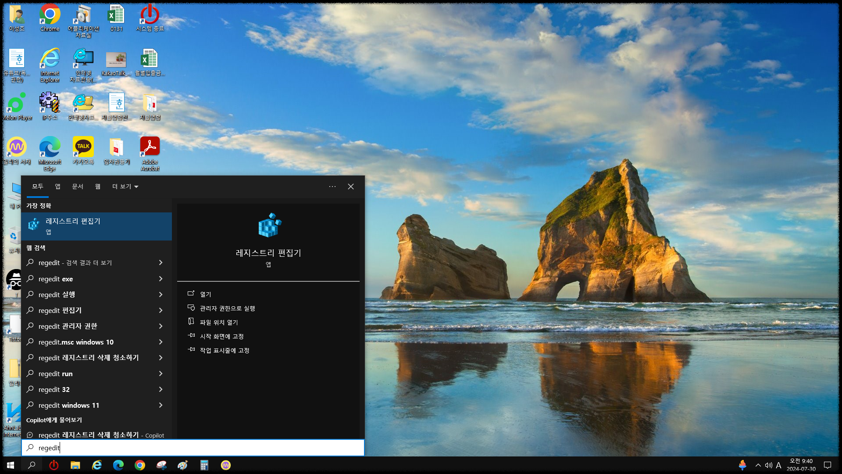Click red power icon in taskbar

coord(54,465)
